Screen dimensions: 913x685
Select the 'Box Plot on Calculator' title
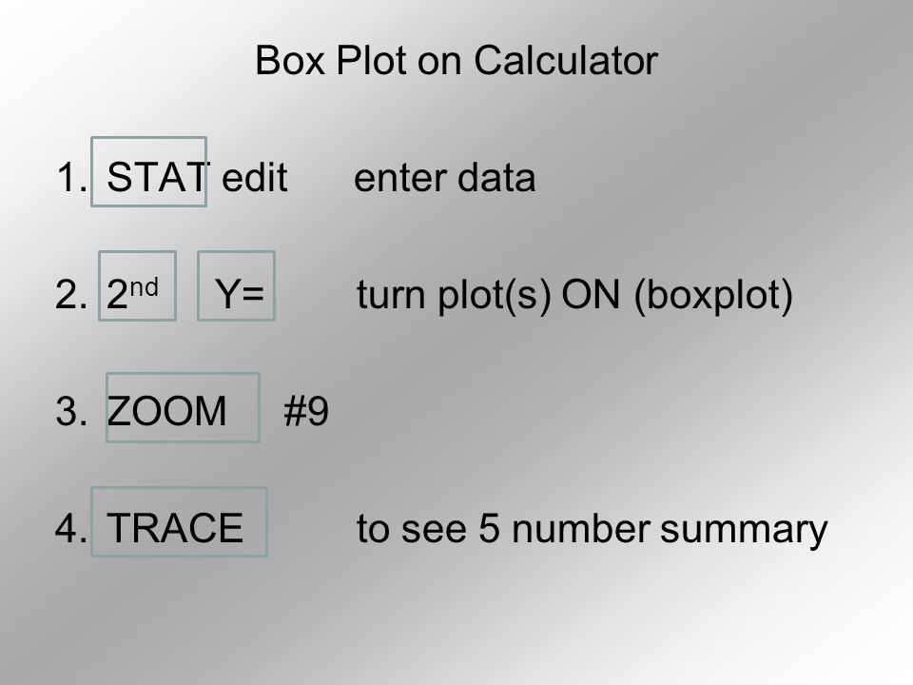[456, 60]
